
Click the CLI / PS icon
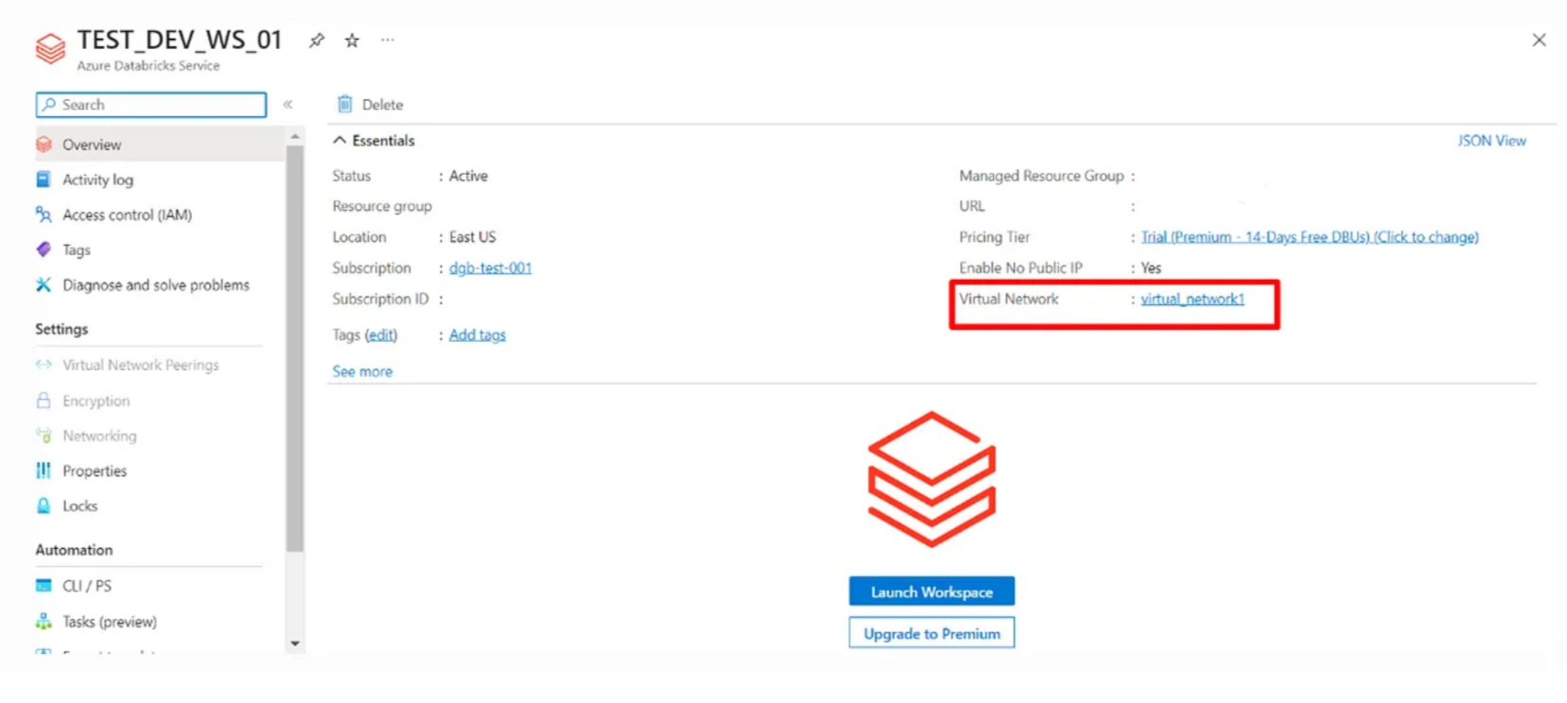44,586
